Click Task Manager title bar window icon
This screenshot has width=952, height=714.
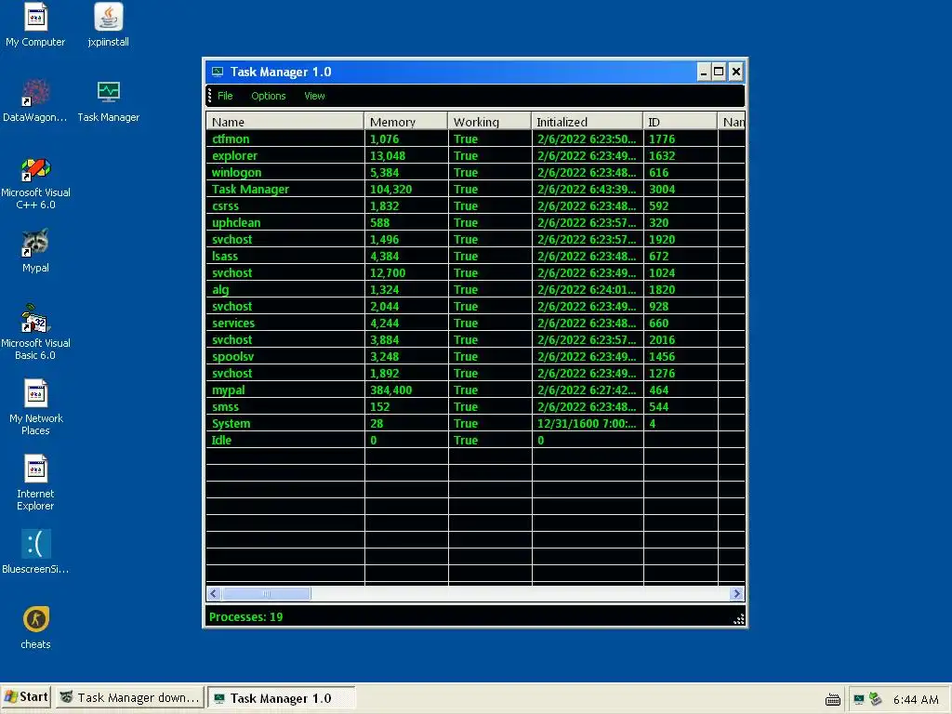pyautogui.click(x=218, y=73)
